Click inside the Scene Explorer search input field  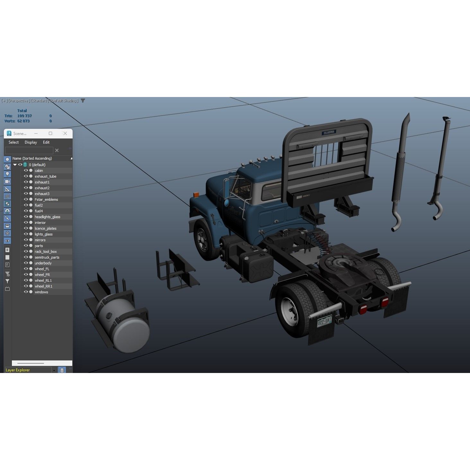[x=29, y=150]
